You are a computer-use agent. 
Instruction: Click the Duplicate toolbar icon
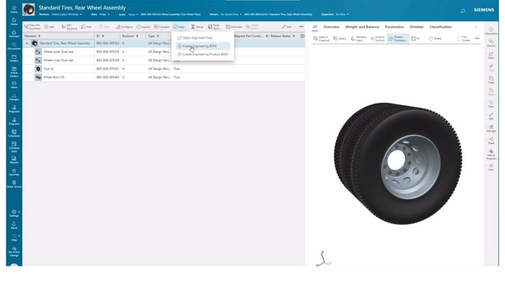coord(232,27)
